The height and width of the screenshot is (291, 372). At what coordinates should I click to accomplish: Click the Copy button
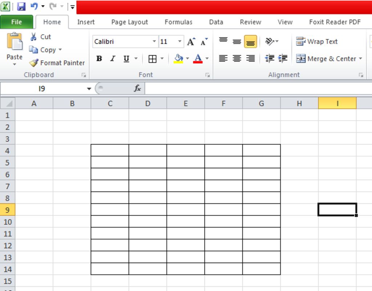click(43, 50)
